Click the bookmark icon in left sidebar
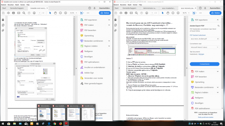 coord(3,25)
